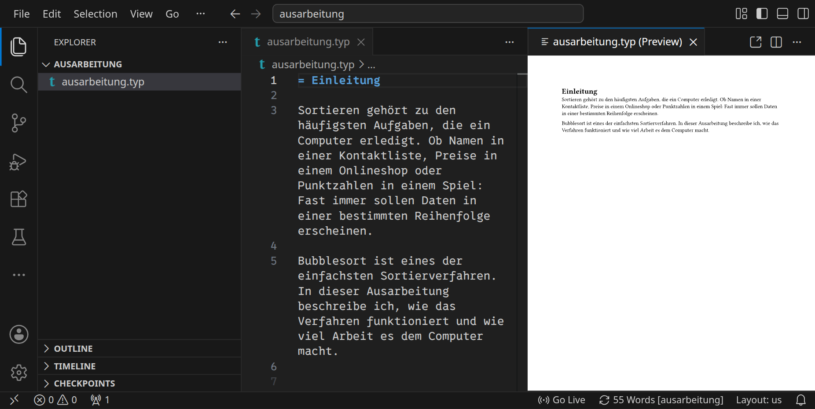Viewport: 815px width, 409px height.
Task: Open the Search view
Action: click(x=18, y=85)
